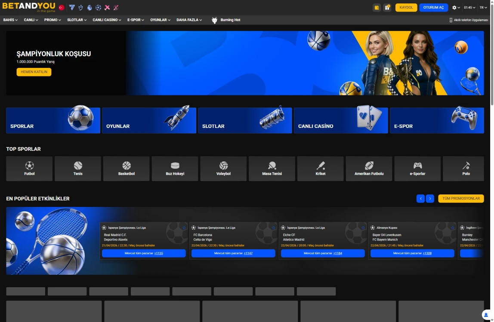Click the BETANDYOU logo
The height and width of the screenshot is (322, 494).
coord(29,7)
